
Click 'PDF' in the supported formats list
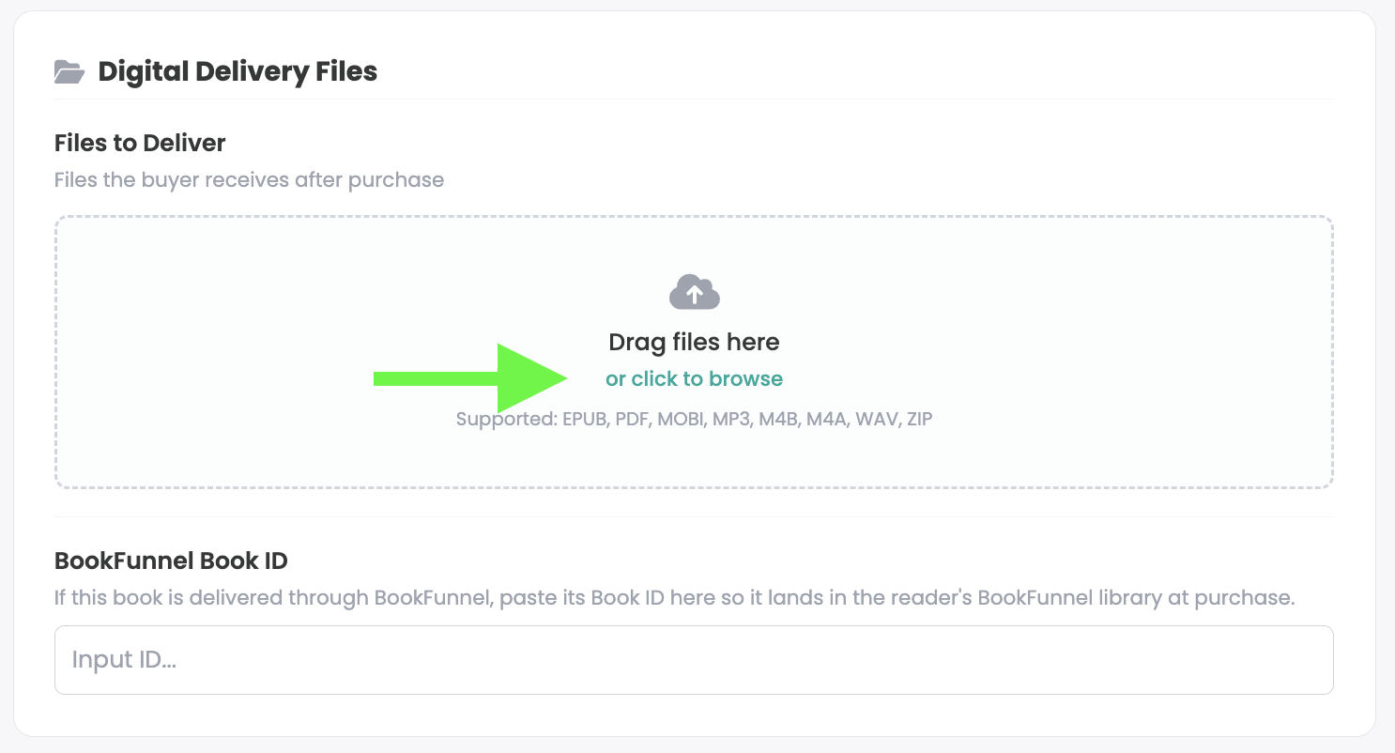click(x=634, y=419)
